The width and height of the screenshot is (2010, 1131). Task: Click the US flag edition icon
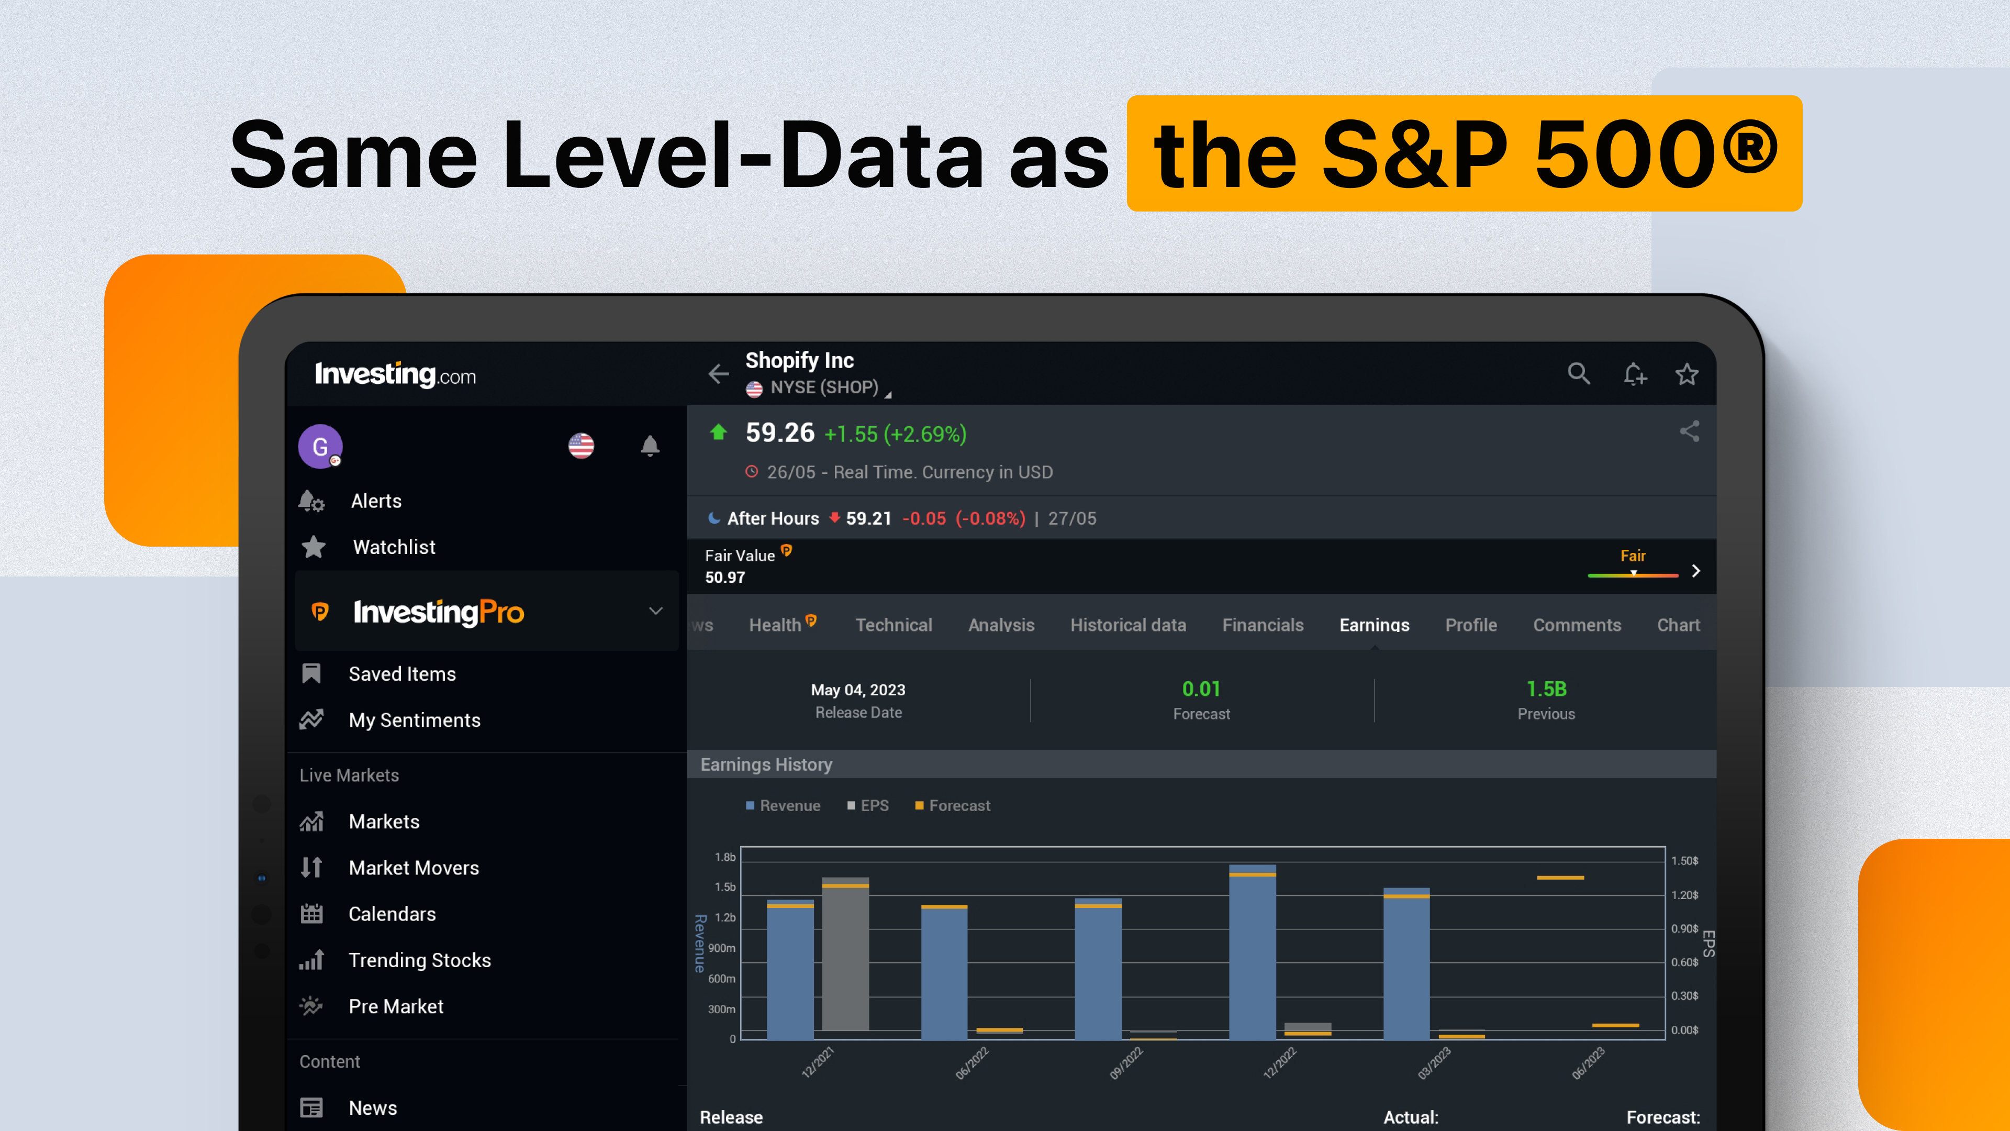(580, 446)
